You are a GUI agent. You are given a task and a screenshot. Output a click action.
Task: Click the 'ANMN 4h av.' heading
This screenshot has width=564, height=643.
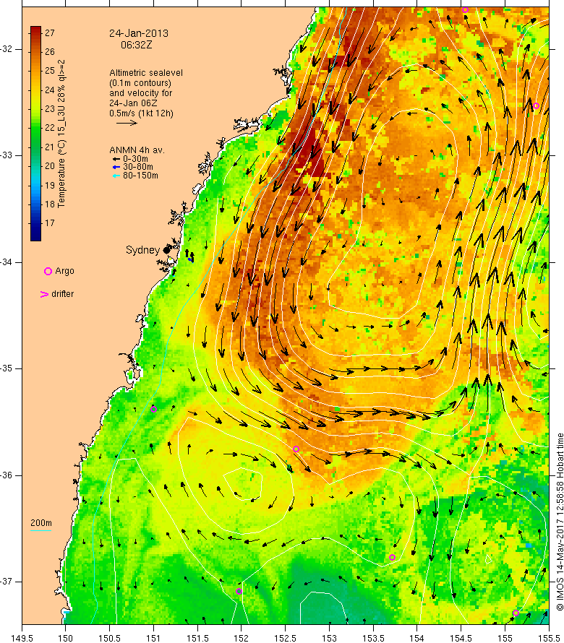coord(137,150)
